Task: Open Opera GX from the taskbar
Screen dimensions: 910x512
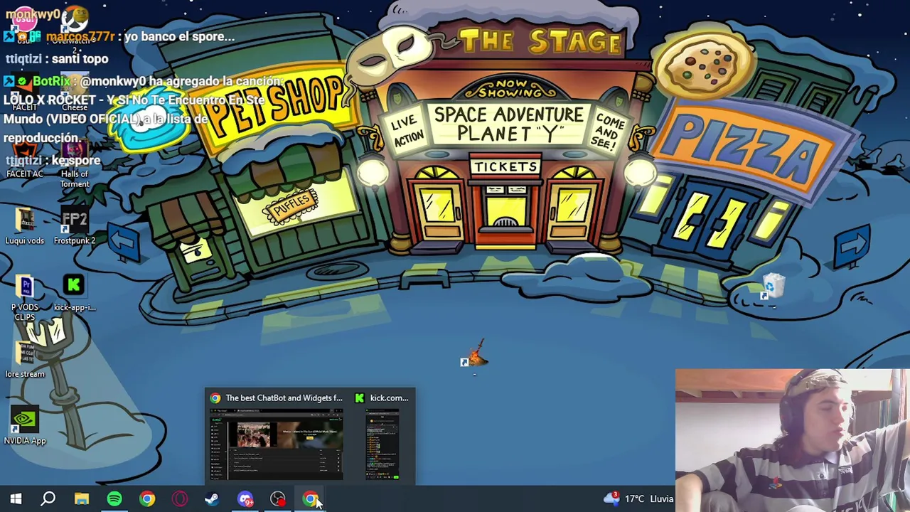Action: point(179,499)
